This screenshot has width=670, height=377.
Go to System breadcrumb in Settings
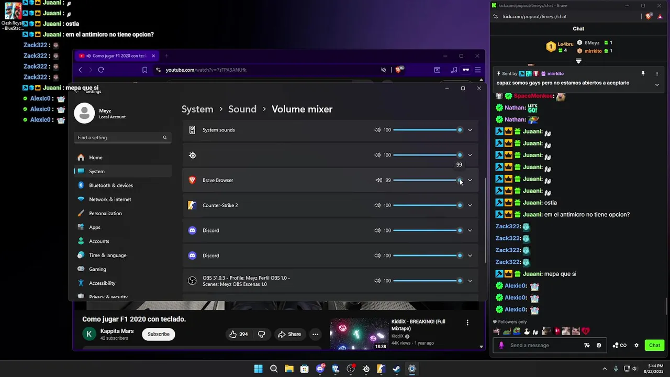click(x=197, y=109)
